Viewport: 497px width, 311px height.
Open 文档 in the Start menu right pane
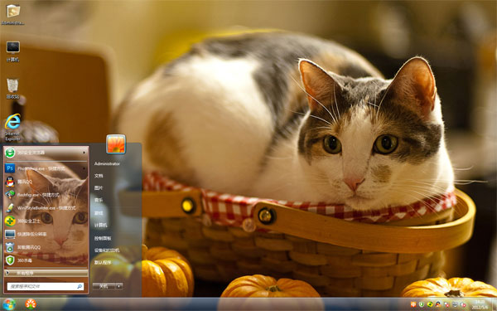[99, 176]
